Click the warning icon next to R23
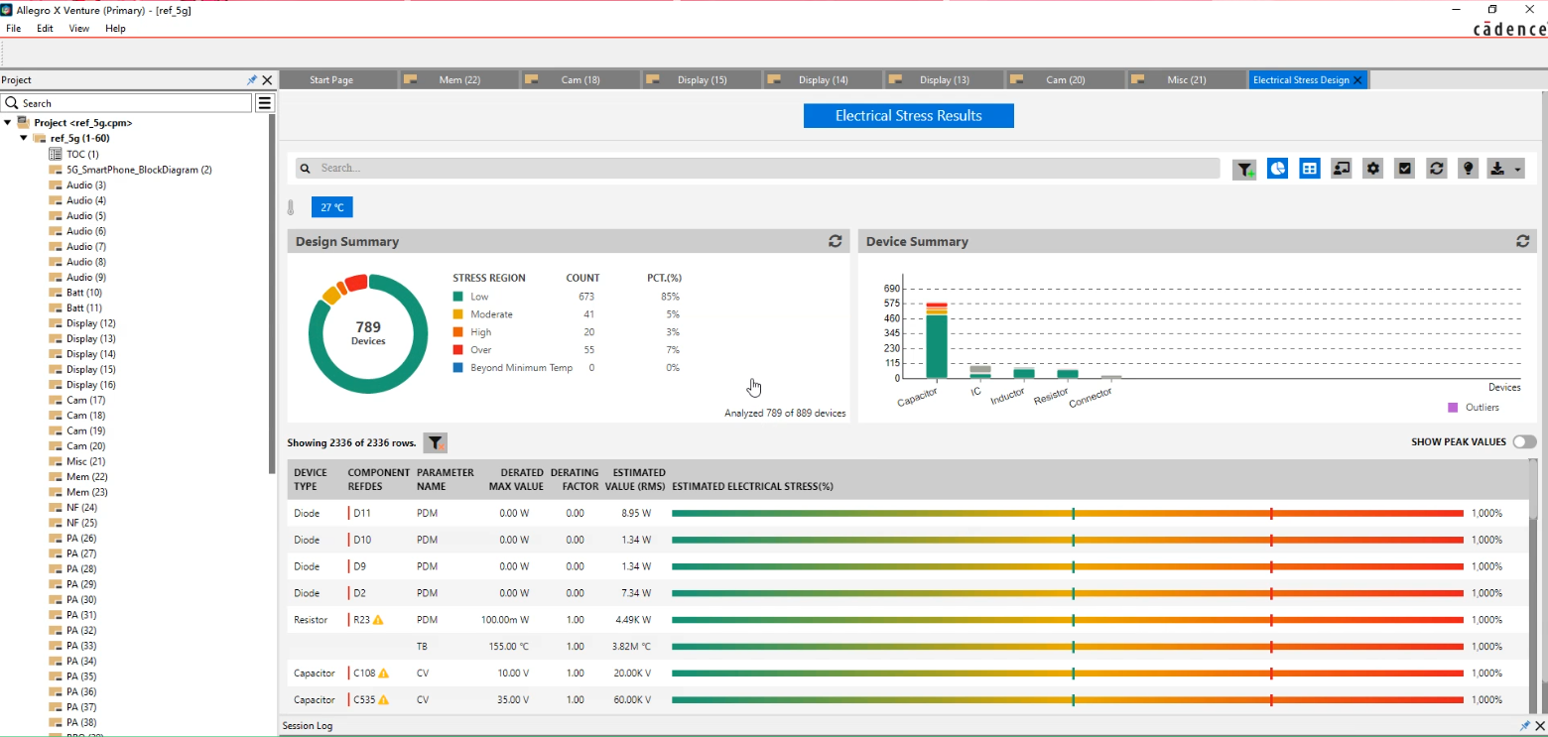The width and height of the screenshot is (1548, 737). (x=378, y=620)
